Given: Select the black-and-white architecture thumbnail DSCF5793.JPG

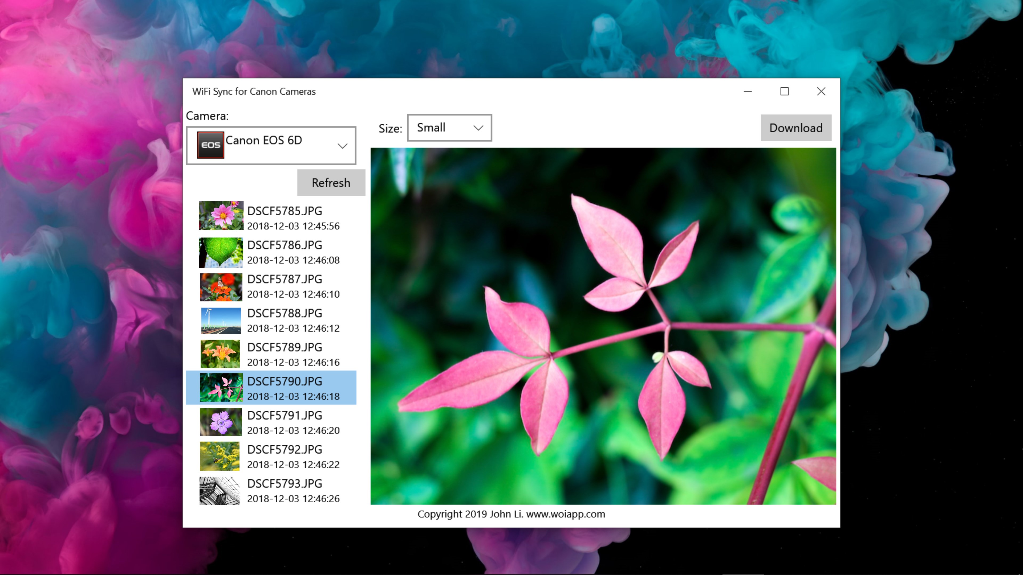Looking at the screenshot, I should coord(220,490).
